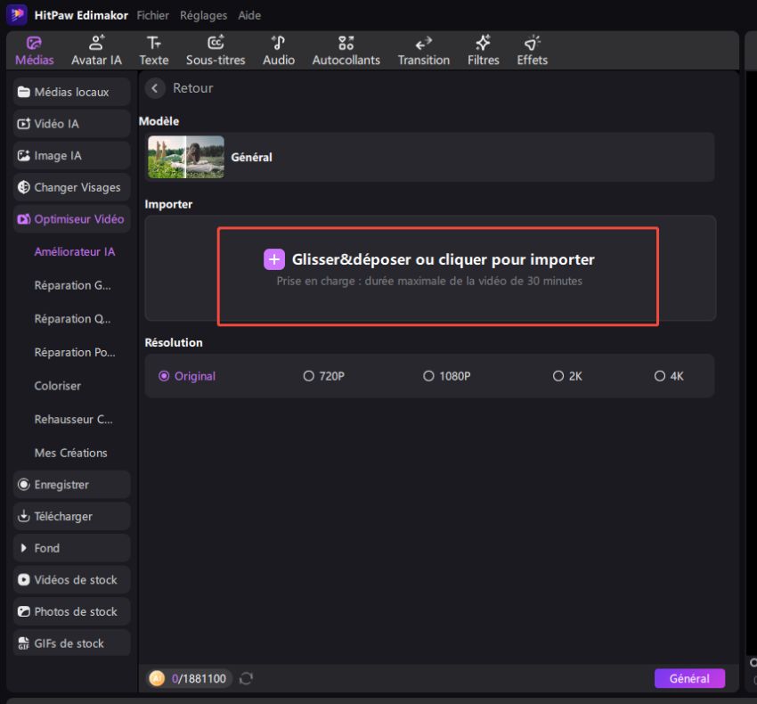
Task: Select the Réparation Q... sub-item
Action: [72, 319]
